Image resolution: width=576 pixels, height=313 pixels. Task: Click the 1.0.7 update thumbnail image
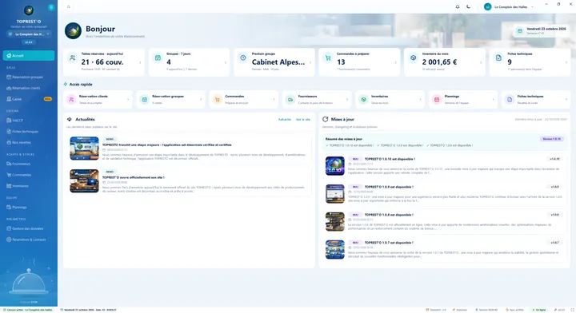335,250
